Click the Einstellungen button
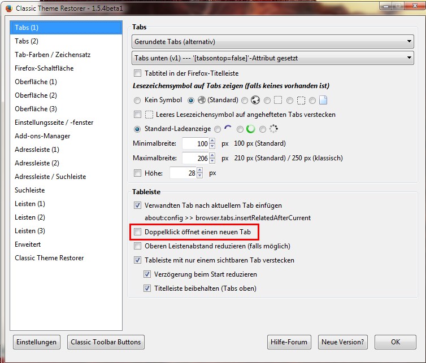 coord(36,342)
